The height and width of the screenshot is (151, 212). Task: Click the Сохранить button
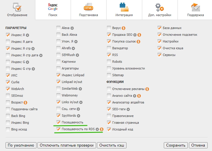[176, 145]
